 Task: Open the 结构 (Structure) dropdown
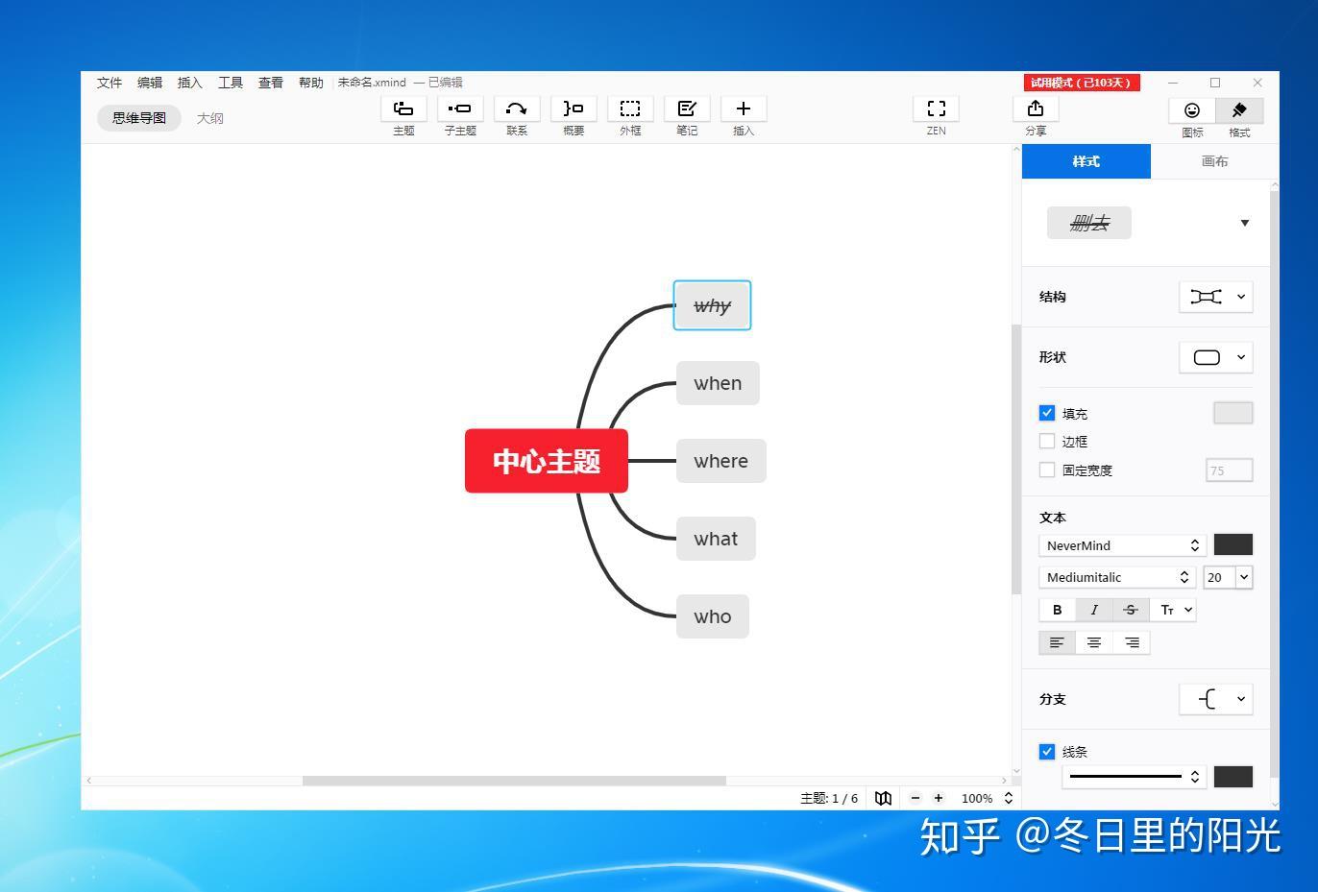point(1216,297)
